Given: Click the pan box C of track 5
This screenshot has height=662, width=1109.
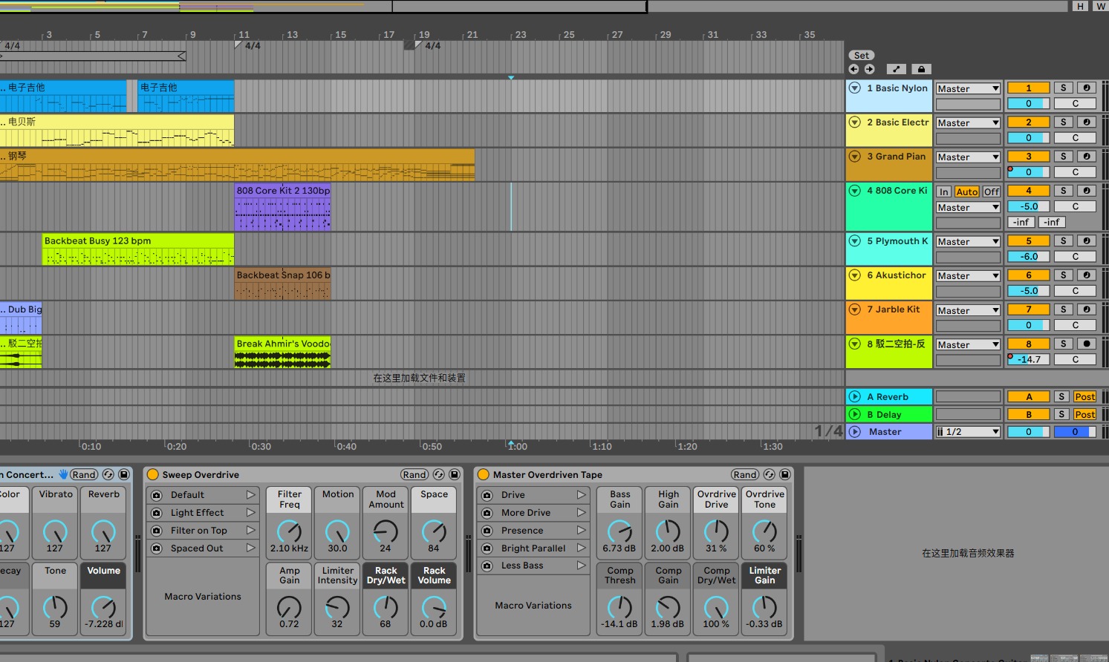Looking at the screenshot, I should [x=1075, y=256].
